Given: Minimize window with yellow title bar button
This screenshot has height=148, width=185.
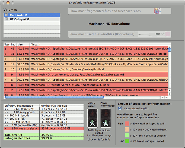Looking at the screenshot, I should click(x=8, y=3).
